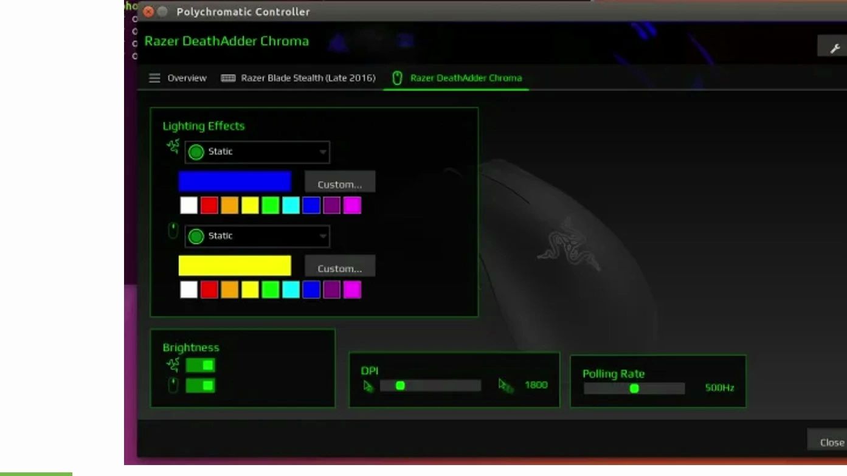Click the low DPI cursor icon
Screen dimensions: 847x476
[368, 385]
